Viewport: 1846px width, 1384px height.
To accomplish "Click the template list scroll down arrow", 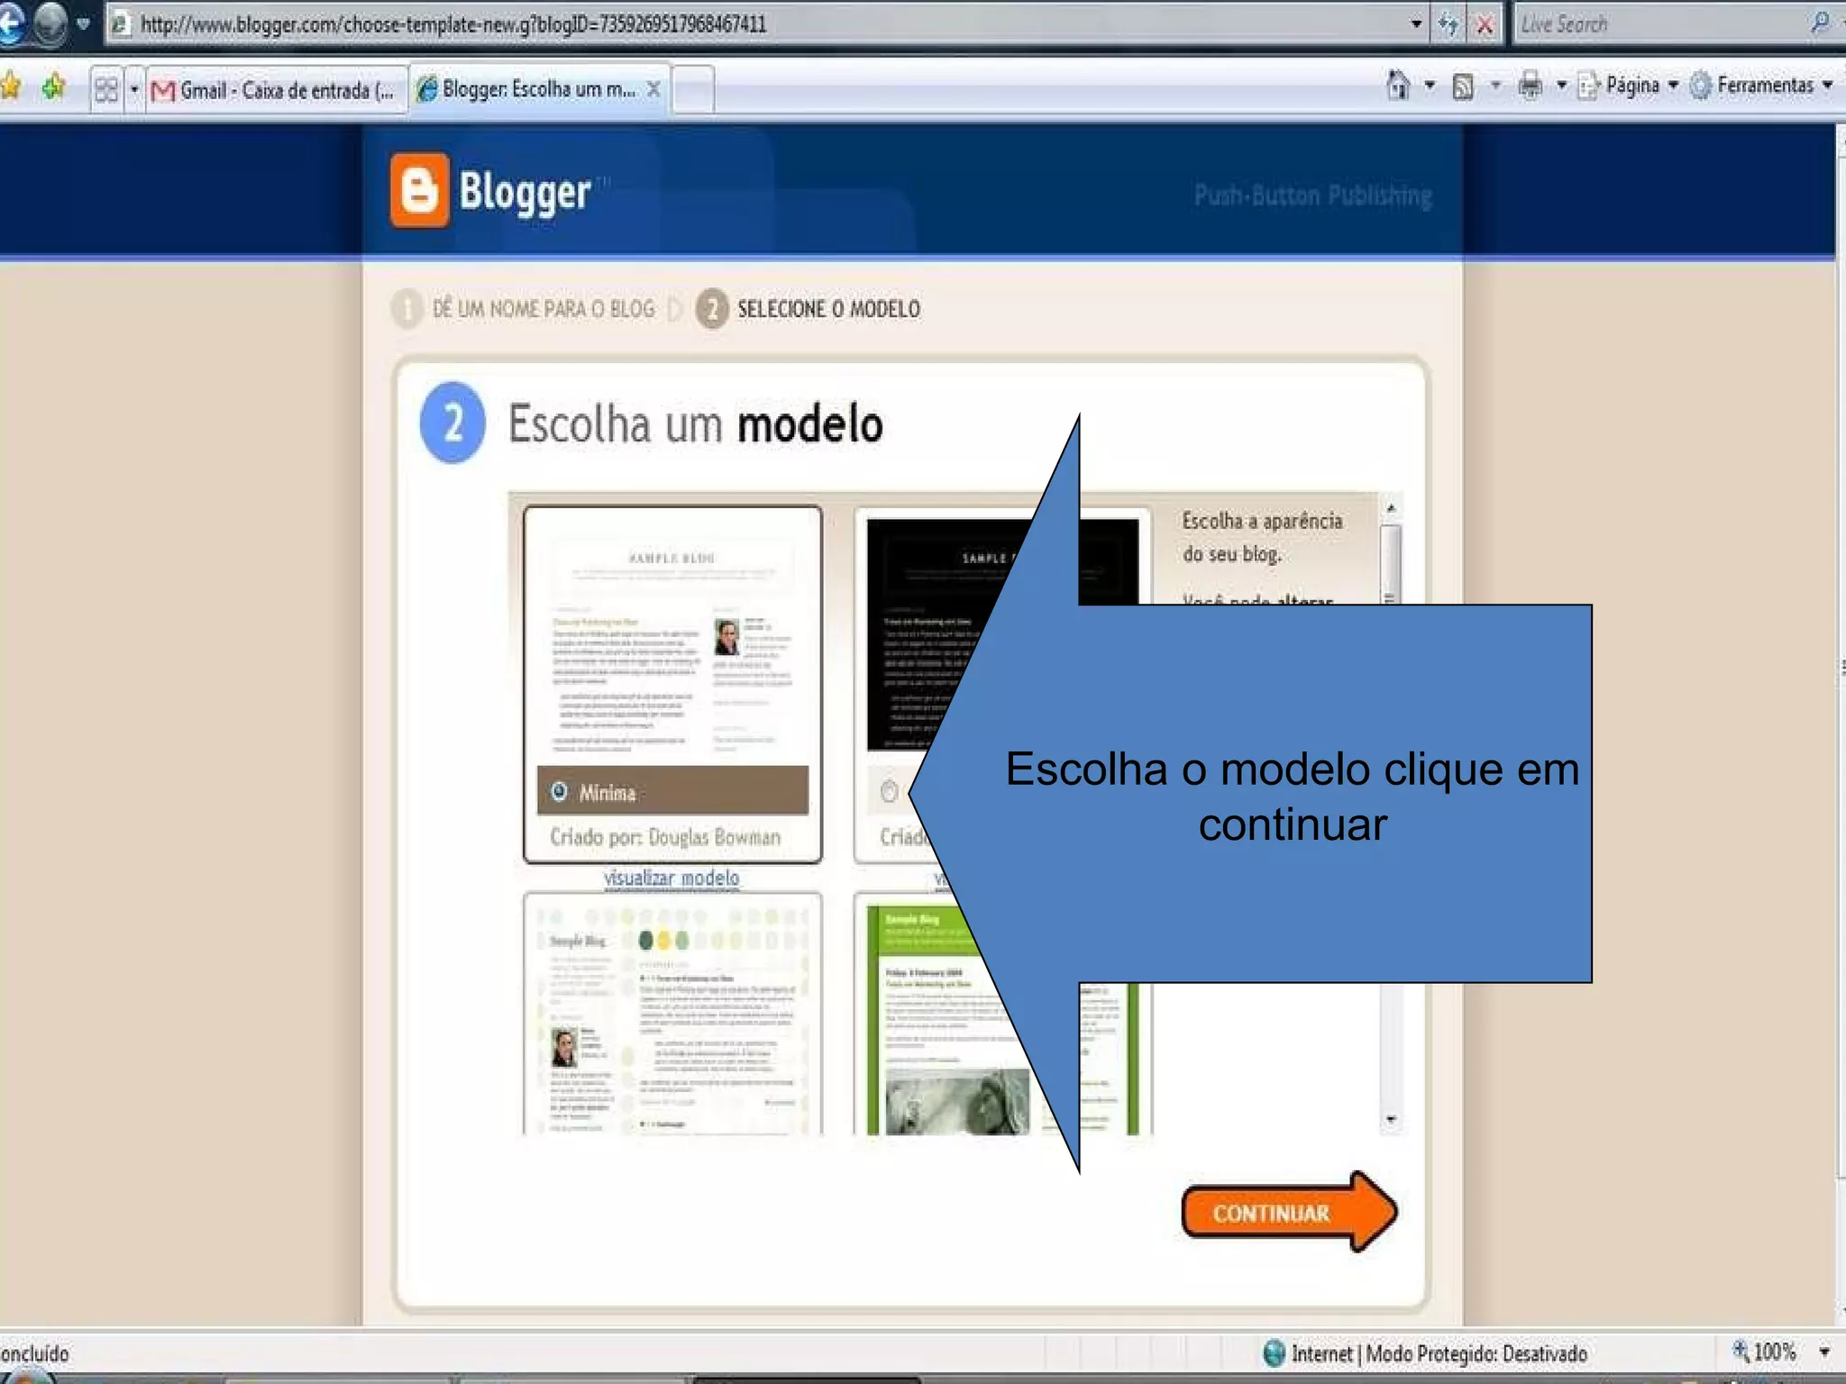I will 1391,1120.
